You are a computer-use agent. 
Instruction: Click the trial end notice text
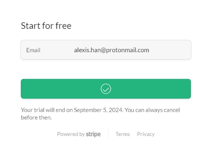[100, 114]
